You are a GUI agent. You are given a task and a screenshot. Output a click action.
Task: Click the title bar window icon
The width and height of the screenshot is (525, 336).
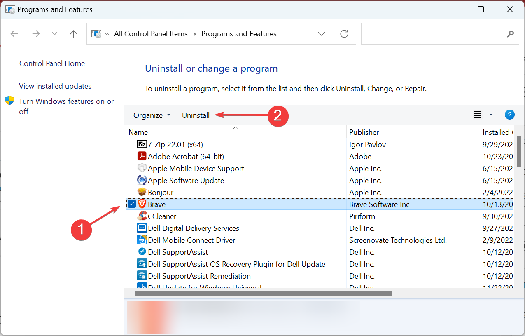tap(10, 9)
